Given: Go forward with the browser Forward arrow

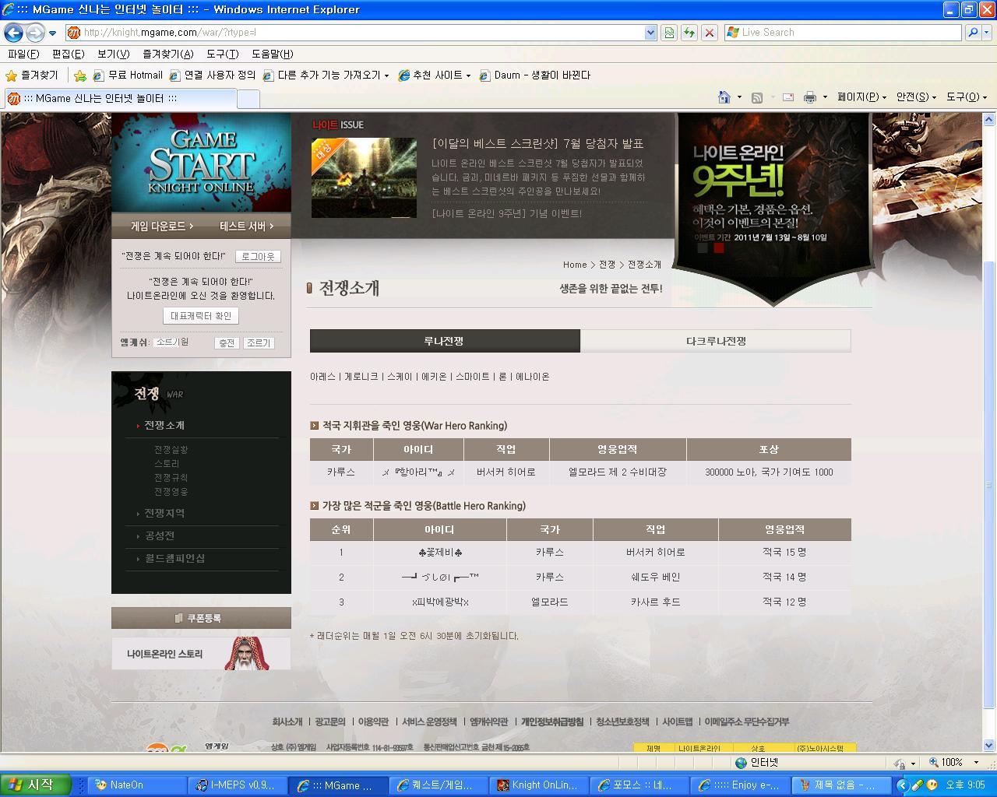Looking at the screenshot, I should click(35, 33).
